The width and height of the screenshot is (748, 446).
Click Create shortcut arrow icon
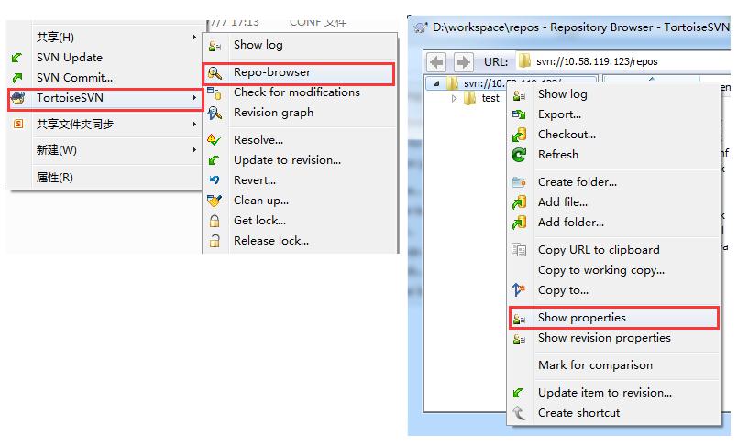pos(519,413)
